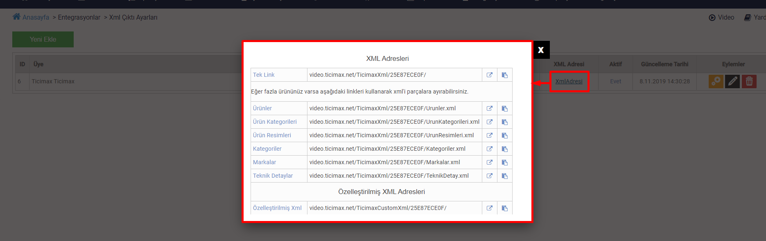Click the Aktif column header
Image resolution: width=766 pixels, height=241 pixels.
pos(615,64)
